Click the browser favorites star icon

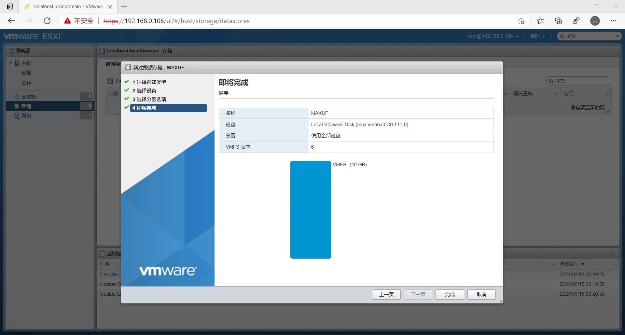[x=540, y=20]
